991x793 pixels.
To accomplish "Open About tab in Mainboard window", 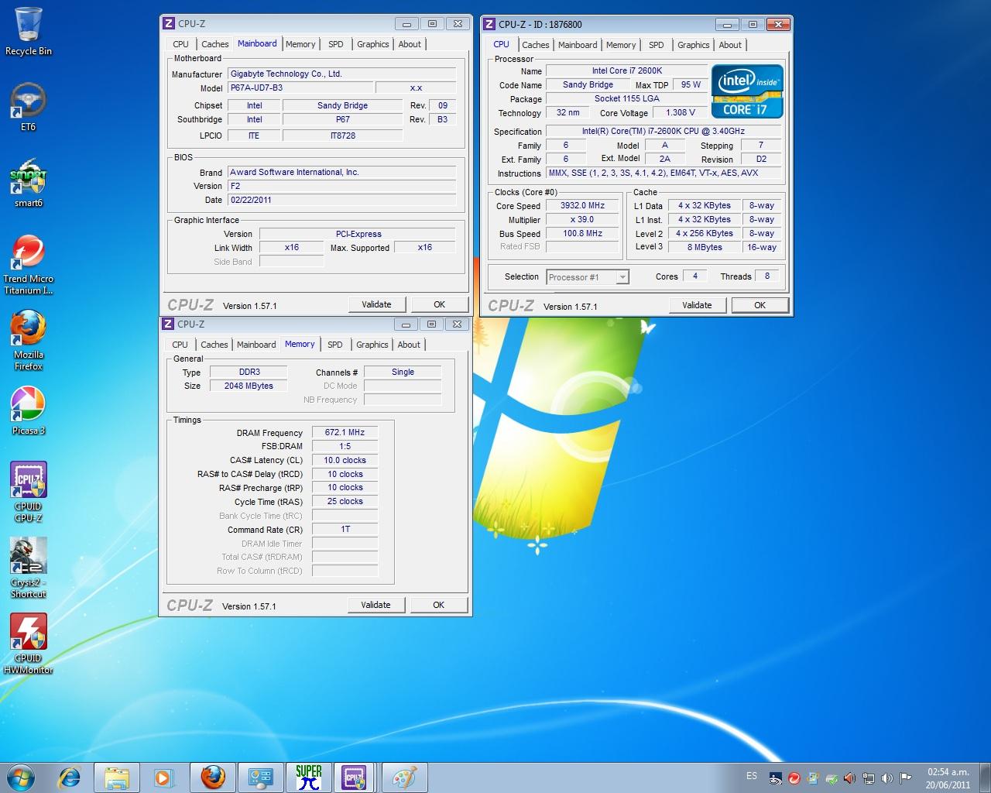I will coord(410,44).
